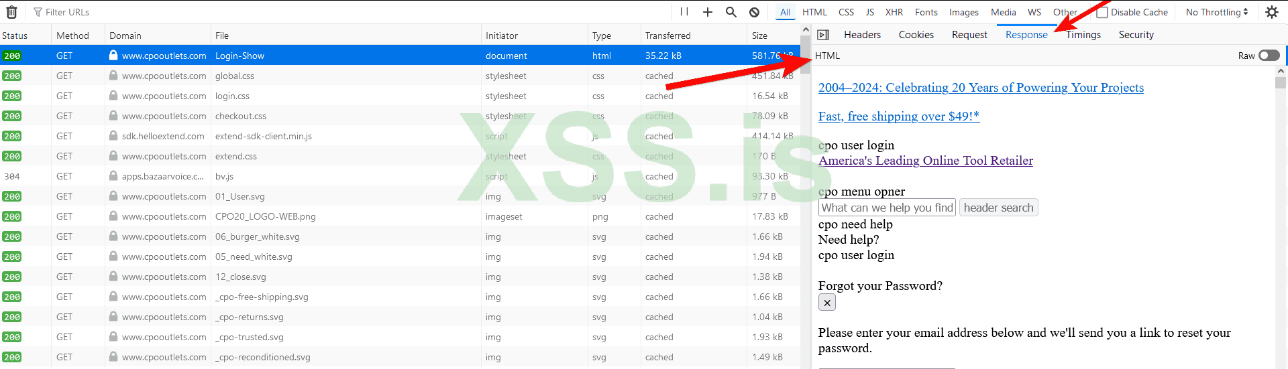Click the X close button in preview
The width and height of the screenshot is (1288, 369).
(827, 303)
